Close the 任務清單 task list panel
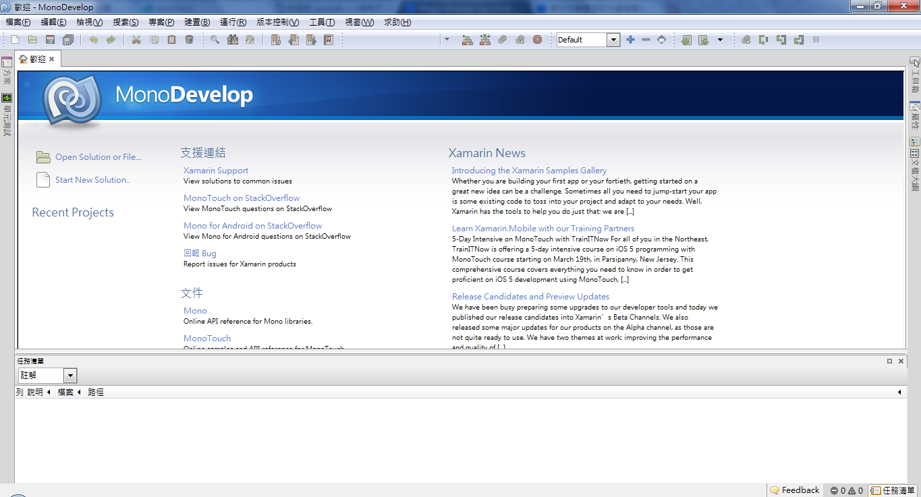 click(x=901, y=361)
